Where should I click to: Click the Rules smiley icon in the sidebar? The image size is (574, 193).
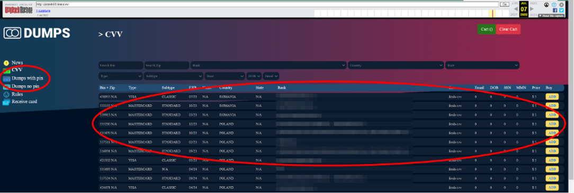pos(6,94)
